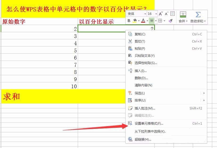Click the cell borders grid icon
Viewport: 217px width, 148px height.
[160, 21]
